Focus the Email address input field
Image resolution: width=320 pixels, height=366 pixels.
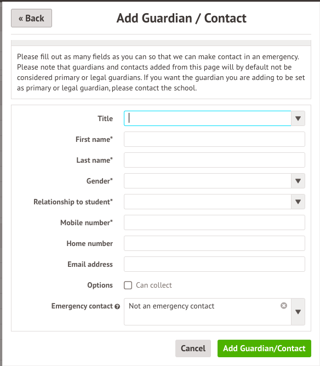point(214,264)
